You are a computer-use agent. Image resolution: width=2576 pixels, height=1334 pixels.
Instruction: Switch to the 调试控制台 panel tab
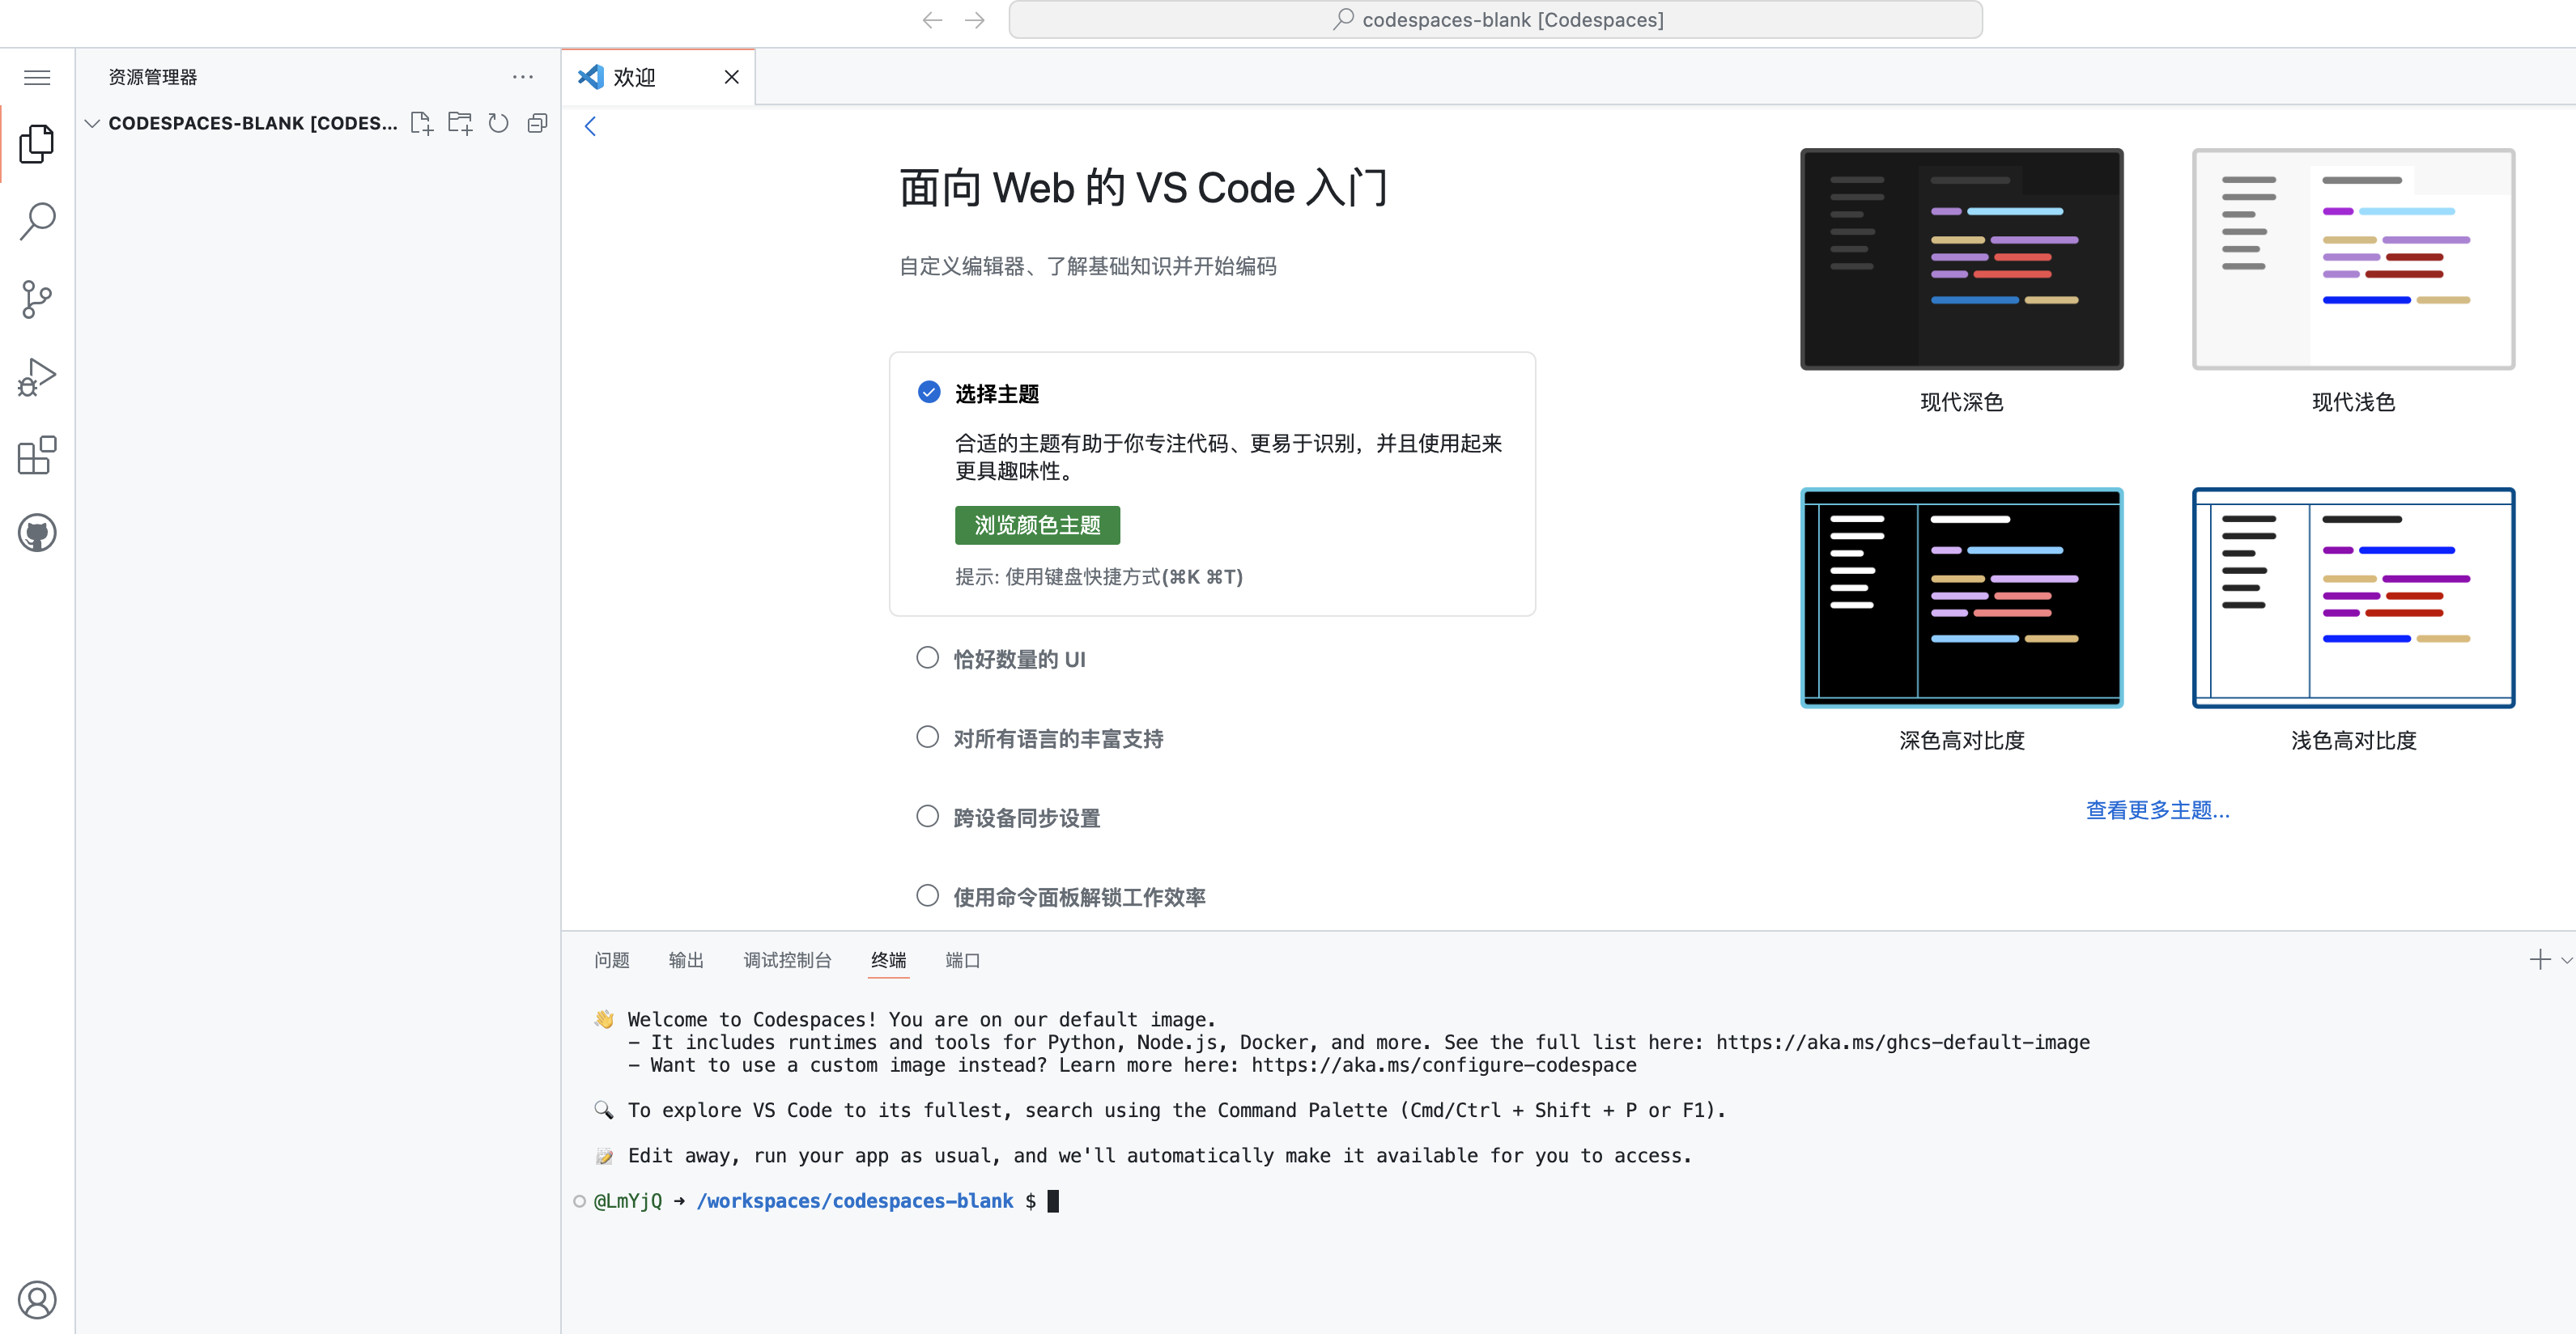click(x=787, y=960)
